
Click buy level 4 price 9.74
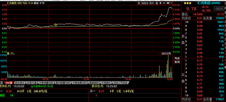[200, 72]
